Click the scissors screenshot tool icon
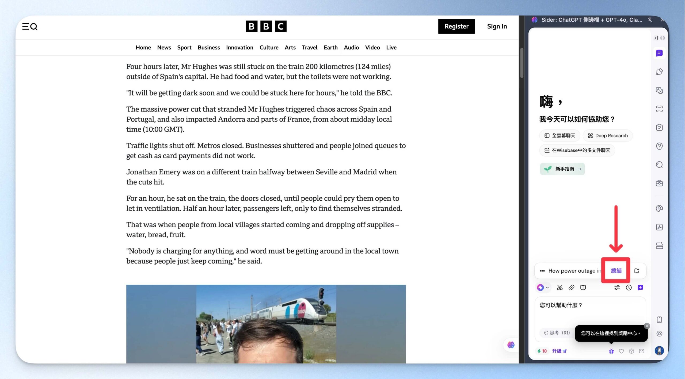The image size is (685, 379). pos(560,288)
